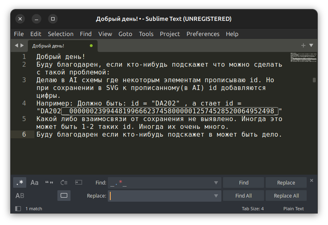This screenshot has height=225, width=328.
Task: Open the View menu
Action: pyautogui.click(x=105, y=34)
